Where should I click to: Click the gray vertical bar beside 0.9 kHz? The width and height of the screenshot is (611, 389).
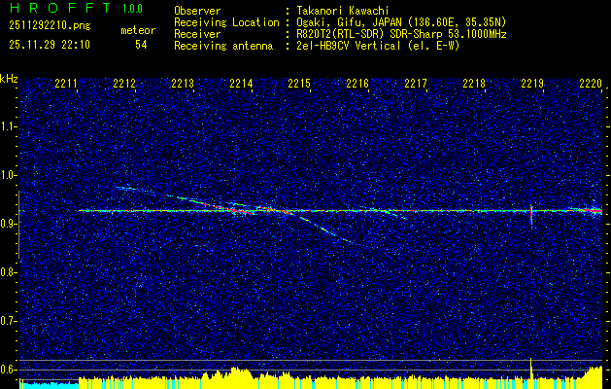click(x=18, y=225)
